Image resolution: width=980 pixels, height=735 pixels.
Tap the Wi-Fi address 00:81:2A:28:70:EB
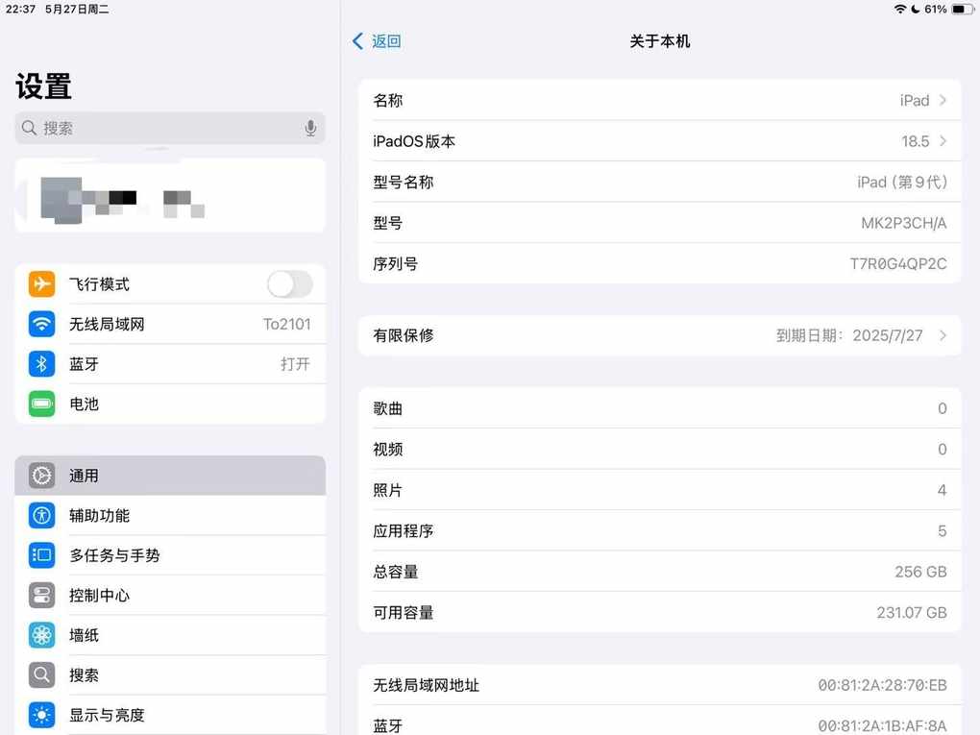pyautogui.click(x=883, y=685)
